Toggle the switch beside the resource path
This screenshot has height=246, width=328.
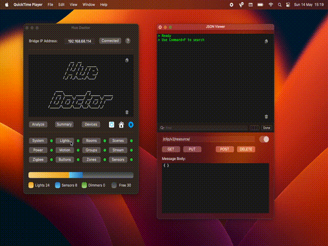264,139
